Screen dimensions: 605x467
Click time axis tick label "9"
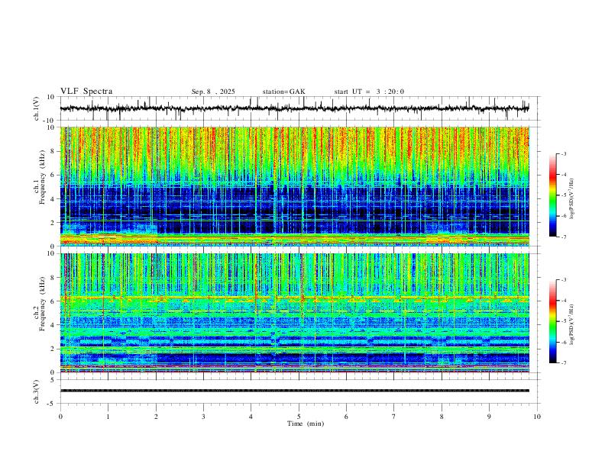(x=489, y=417)
